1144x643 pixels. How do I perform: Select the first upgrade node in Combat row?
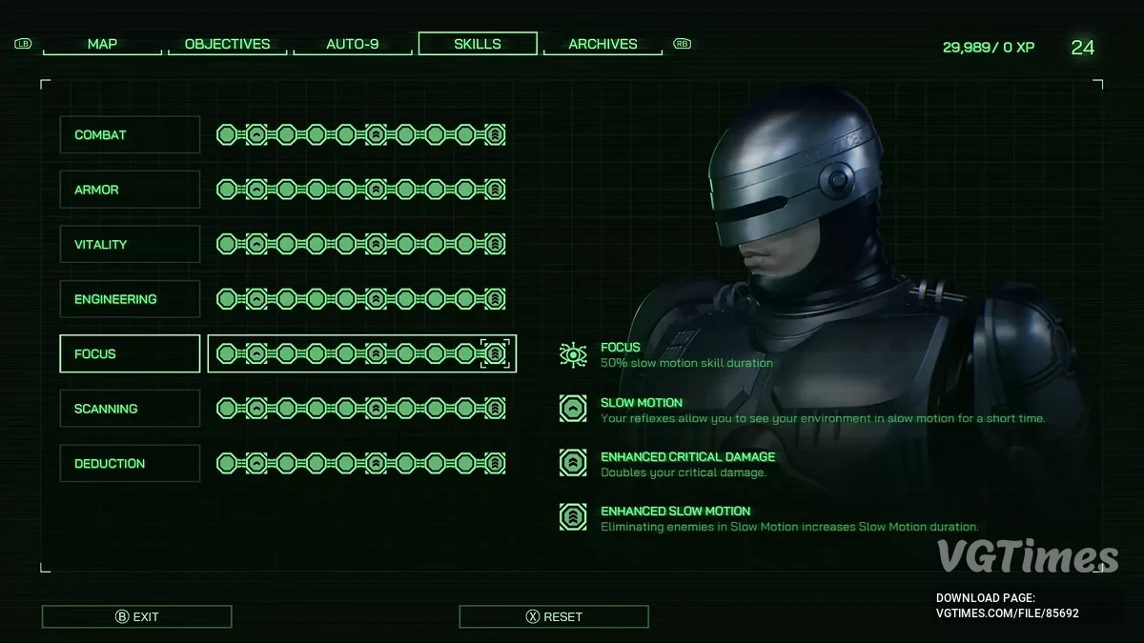click(227, 134)
